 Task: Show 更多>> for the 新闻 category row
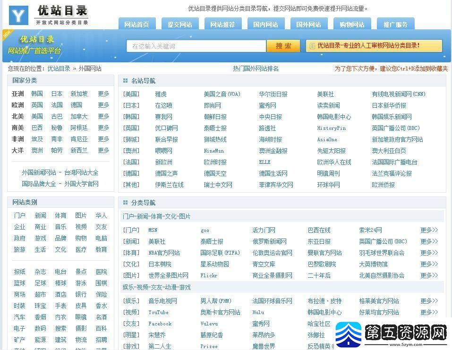[x=429, y=241]
